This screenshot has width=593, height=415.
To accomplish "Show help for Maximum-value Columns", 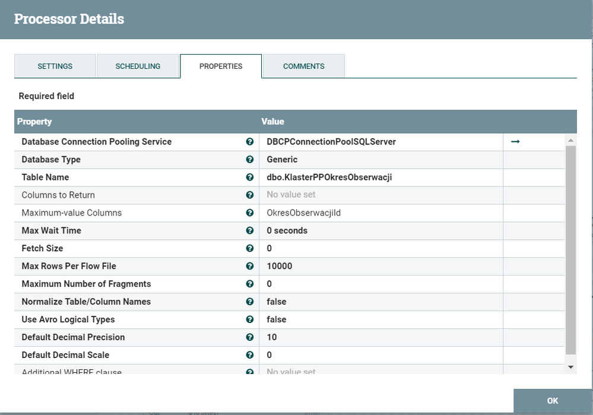I will [250, 213].
